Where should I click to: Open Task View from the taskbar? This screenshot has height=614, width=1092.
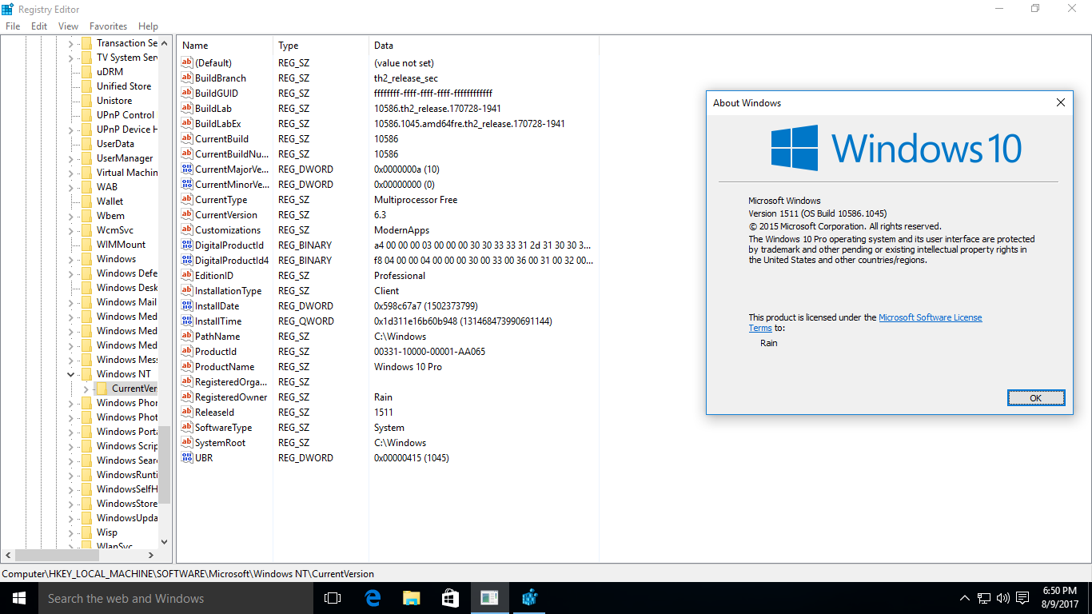pos(333,598)
